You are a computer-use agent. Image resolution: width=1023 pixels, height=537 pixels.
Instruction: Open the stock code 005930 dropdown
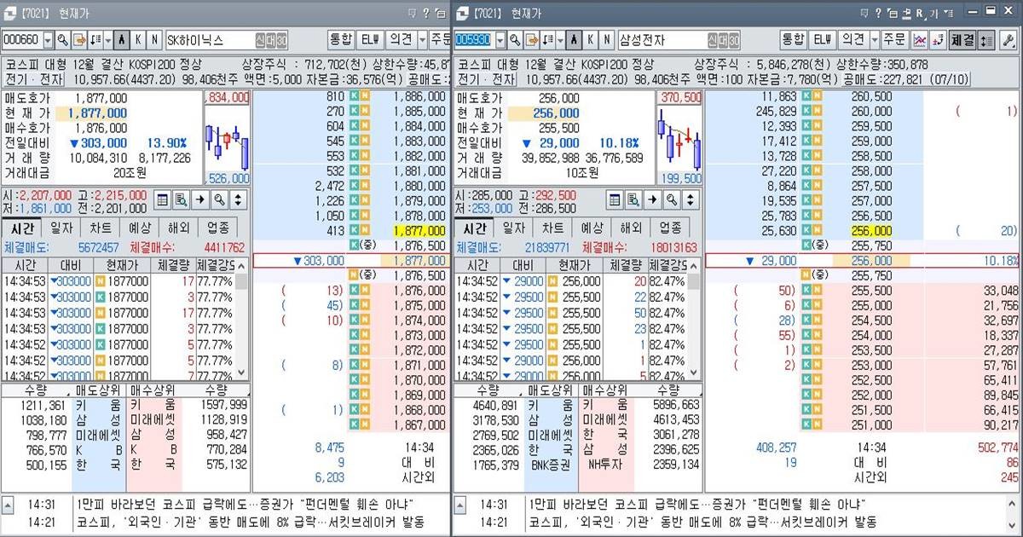point(500,40)
